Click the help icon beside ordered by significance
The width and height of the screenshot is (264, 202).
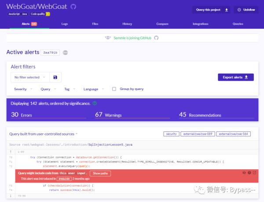point(95,103)
